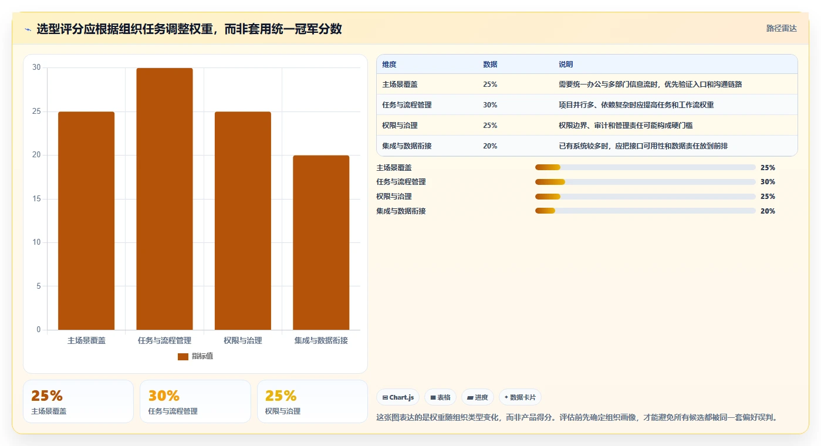This screenshot has width=821, height=446.
Task: Click the 20% value in the table
Action: coord(490,146)
